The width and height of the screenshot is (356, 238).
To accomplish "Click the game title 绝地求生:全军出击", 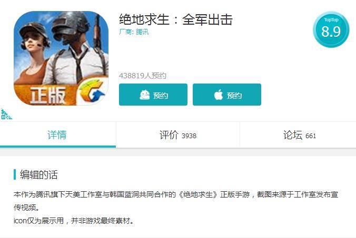I will pos(176,19).
